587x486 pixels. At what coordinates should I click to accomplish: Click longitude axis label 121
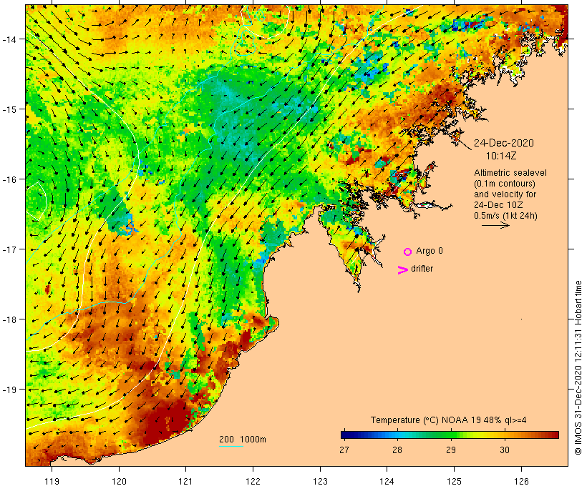186,481
